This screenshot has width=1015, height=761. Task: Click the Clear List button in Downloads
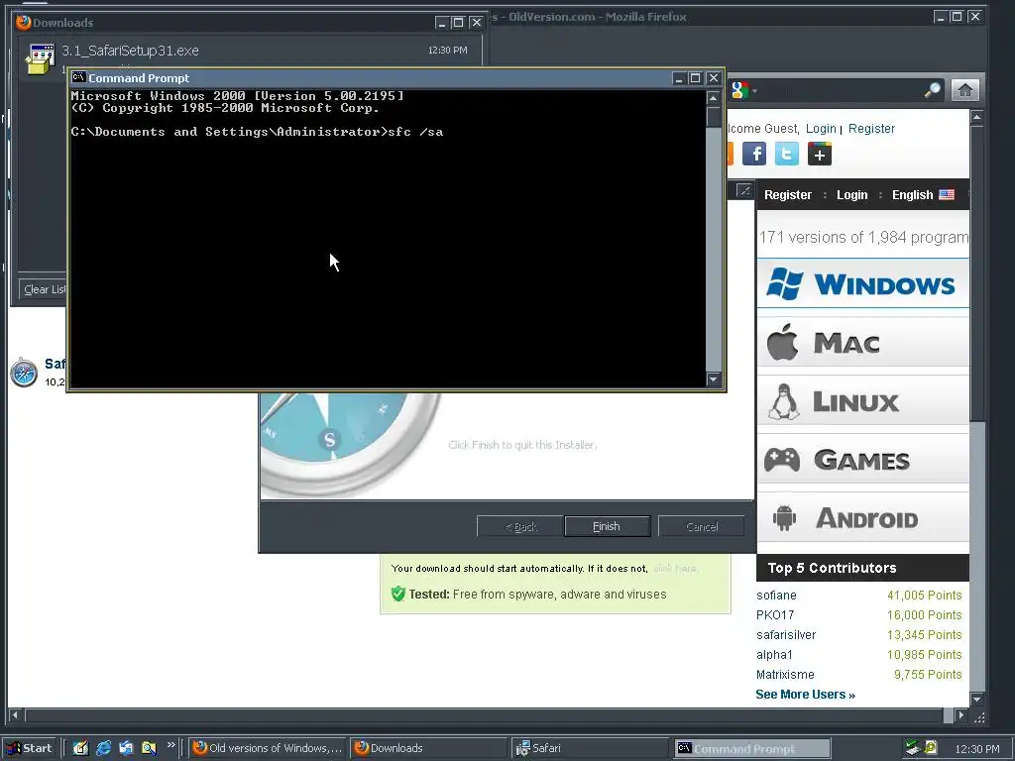pos(43,289)
